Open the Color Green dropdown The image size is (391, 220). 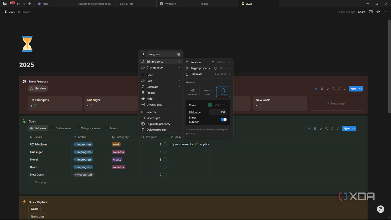click(217, 105)
